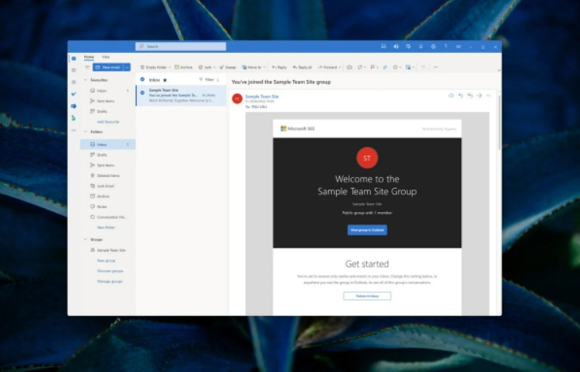Open the Junk dropdown menu
580x372 pixels.
point(215,68)
